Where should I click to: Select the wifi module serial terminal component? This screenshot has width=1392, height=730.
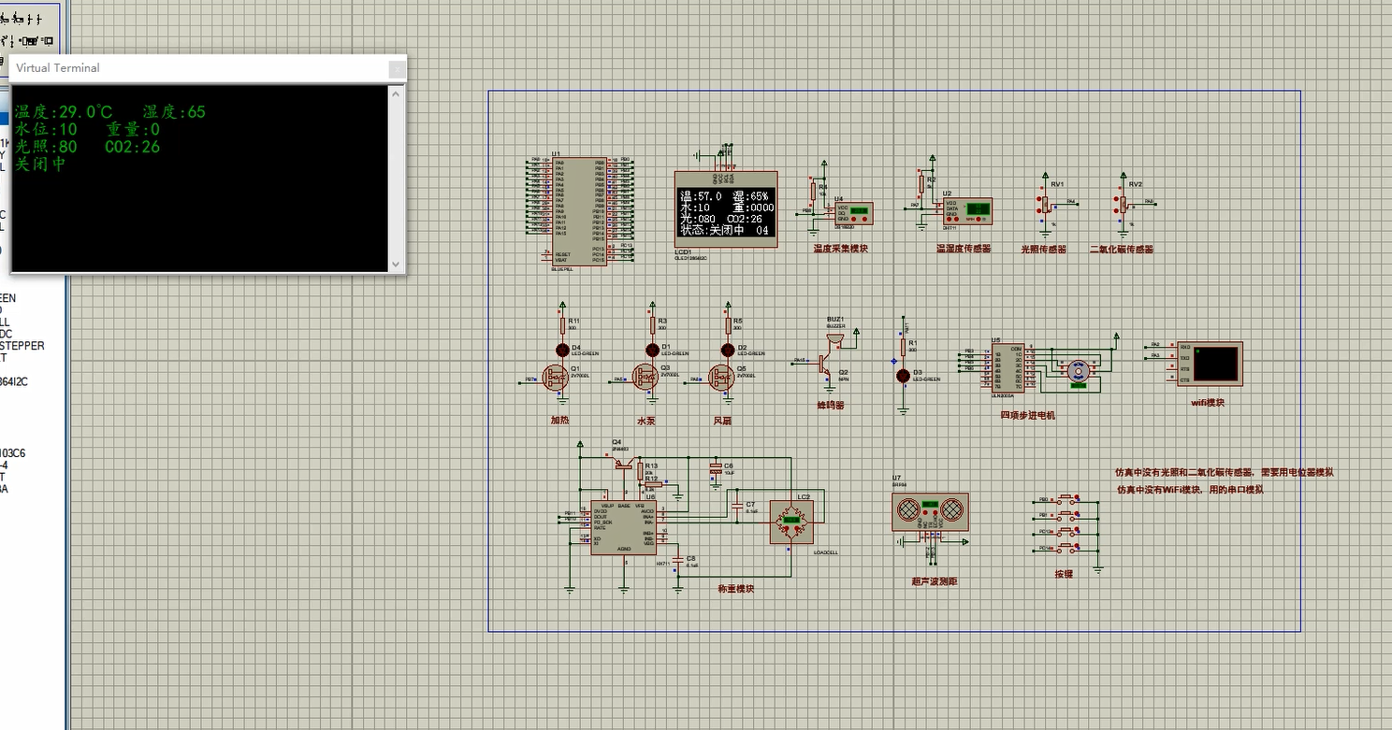pos(1217,364)
